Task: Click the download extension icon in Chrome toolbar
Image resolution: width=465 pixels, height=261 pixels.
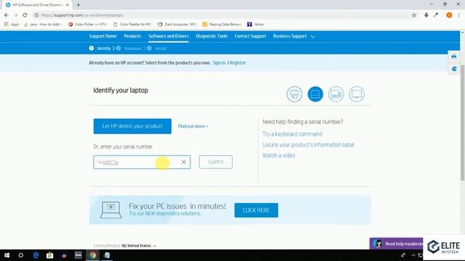Action: point(426,15)
